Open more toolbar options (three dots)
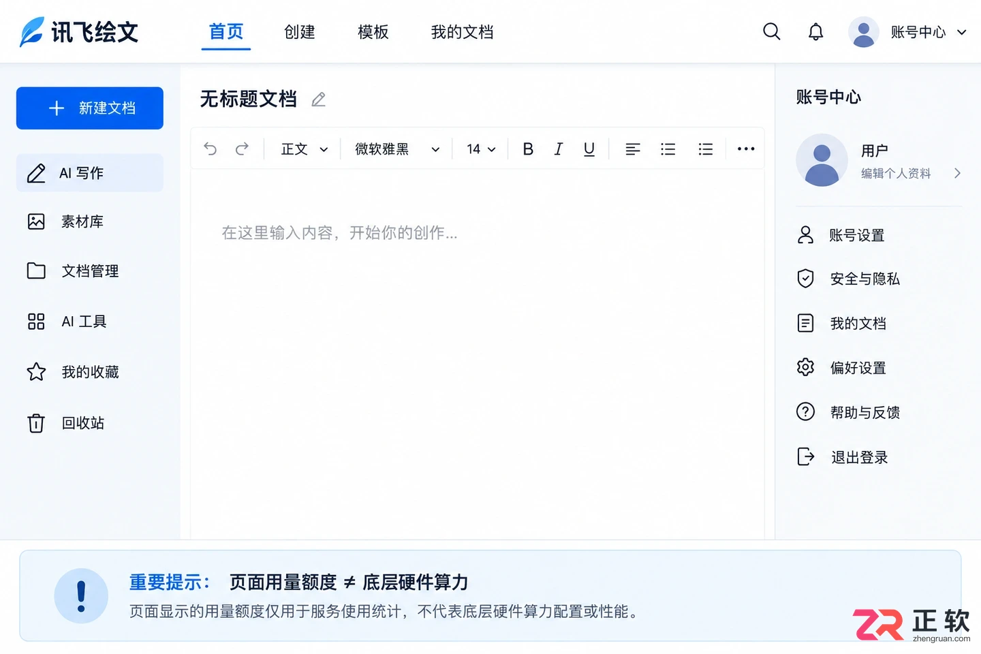 (x=746, y=149)
